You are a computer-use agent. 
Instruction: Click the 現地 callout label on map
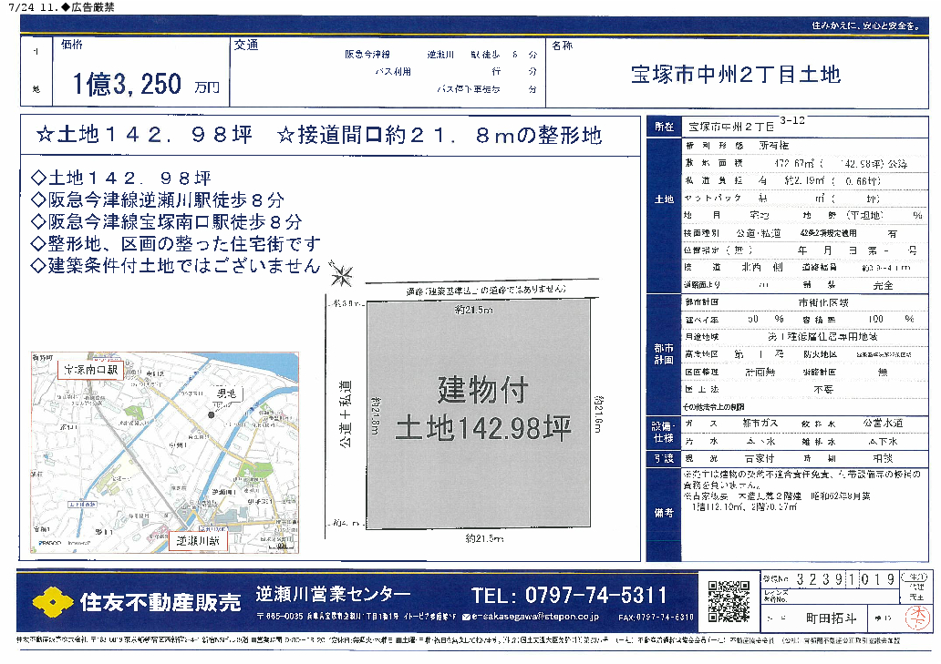[x=223, y=393]
